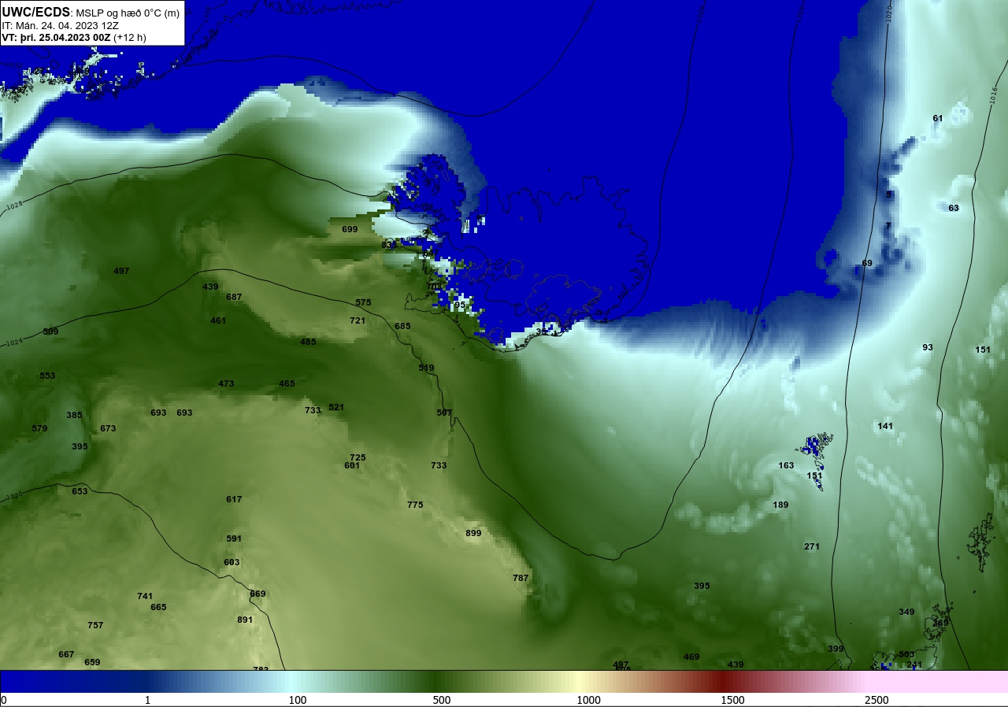Select the 721 height value
Viewport: 1008px width, 707px height.
tap(358, 320)
